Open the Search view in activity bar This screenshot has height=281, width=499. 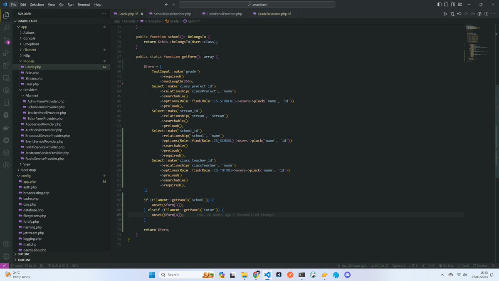coord(6,28)
